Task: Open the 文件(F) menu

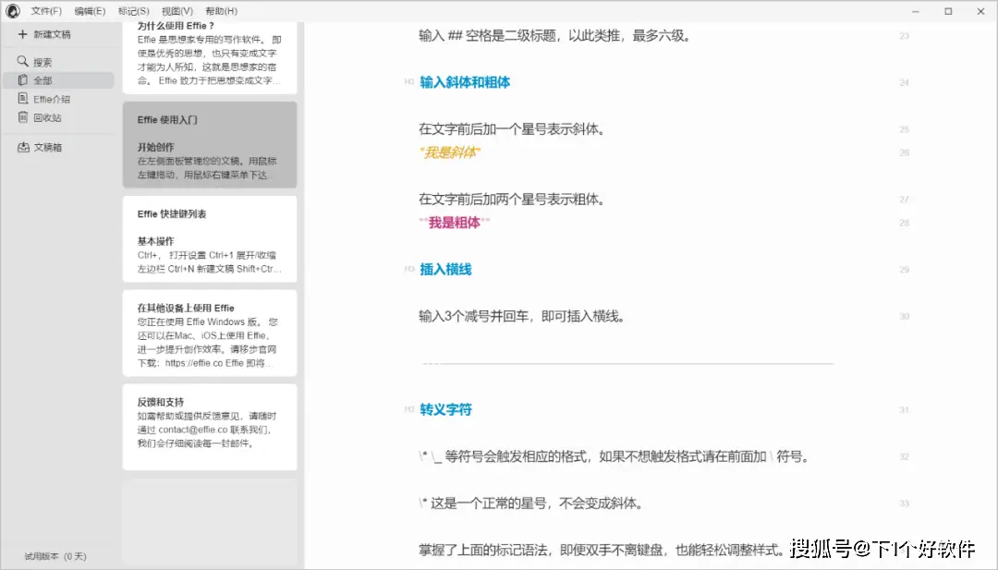Action: point(46,11)
